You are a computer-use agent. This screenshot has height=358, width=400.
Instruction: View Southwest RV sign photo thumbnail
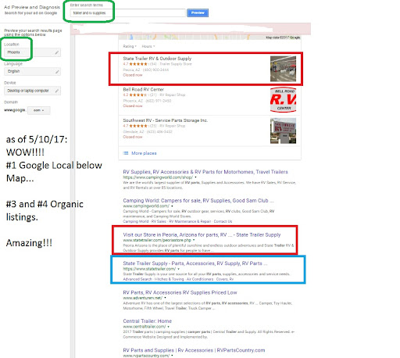[x=283, y=131]
